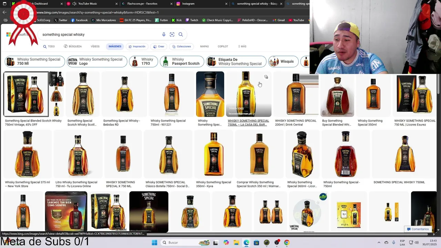Viewport: 441px width, 248px height.
Task: Open File Explorer from the taskbar
Action: pyautogui.click(x=236, y=242)
